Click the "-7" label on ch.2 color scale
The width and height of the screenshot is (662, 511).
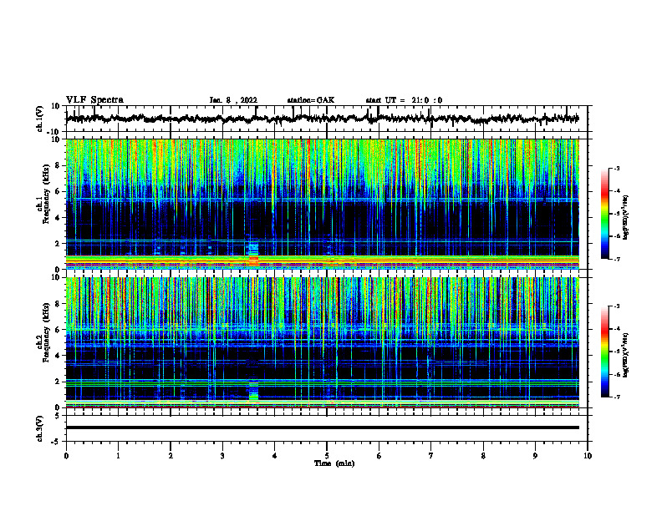point(616,397)
